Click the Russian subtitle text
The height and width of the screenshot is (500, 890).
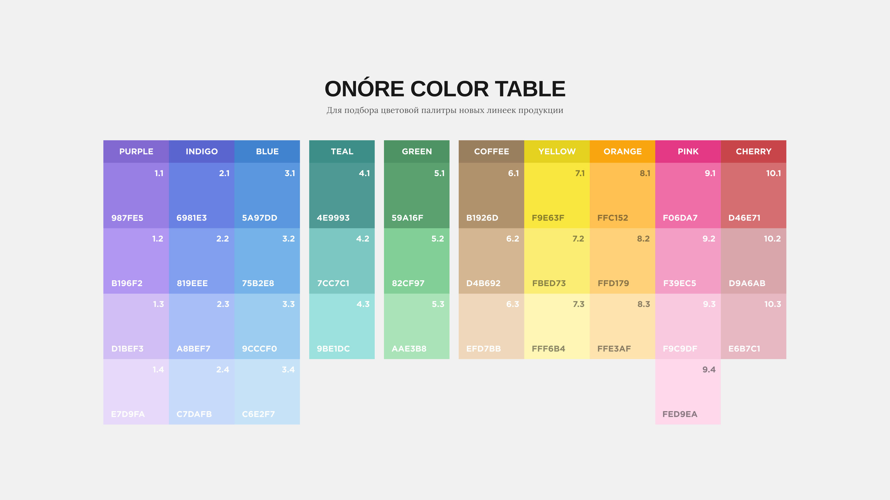(x=445, y=111)
